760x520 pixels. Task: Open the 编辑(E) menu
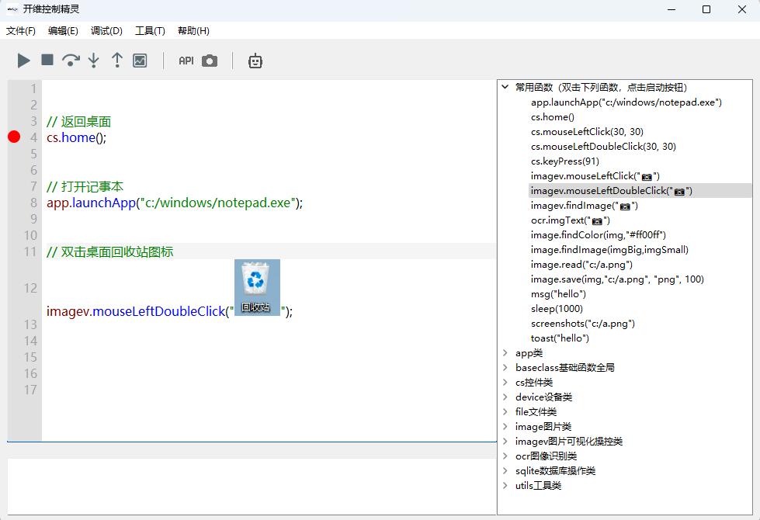click(63, 30)
